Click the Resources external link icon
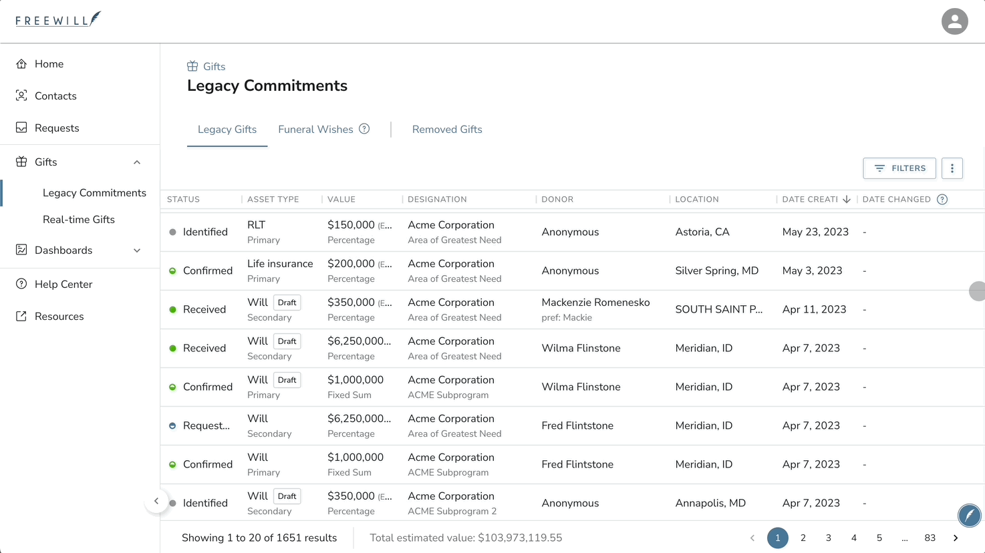Viewport: 985px width, 553px height. (21, 317)
